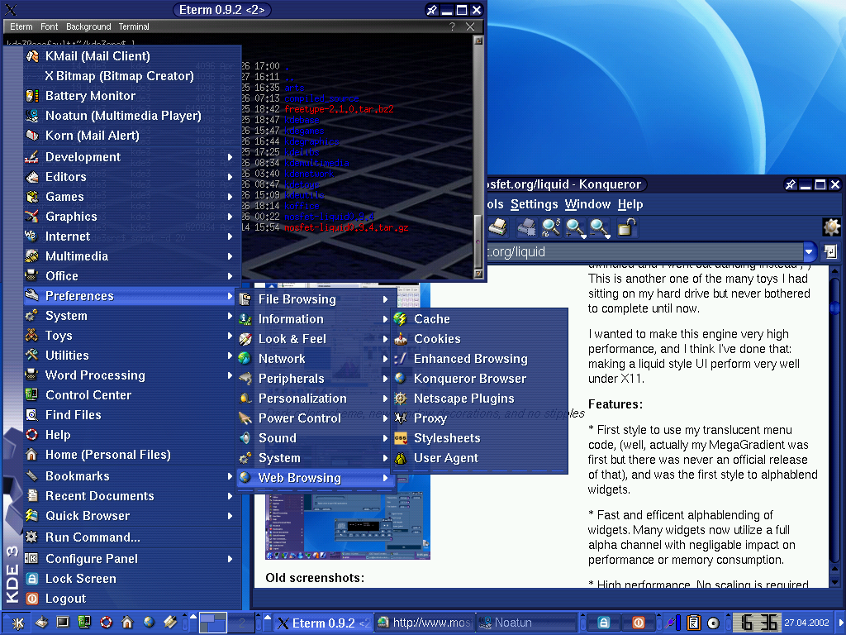Toggle sticky pin on Eterm titlebar
This screenshot has height=635, width=846.
(x=431, y=10)
